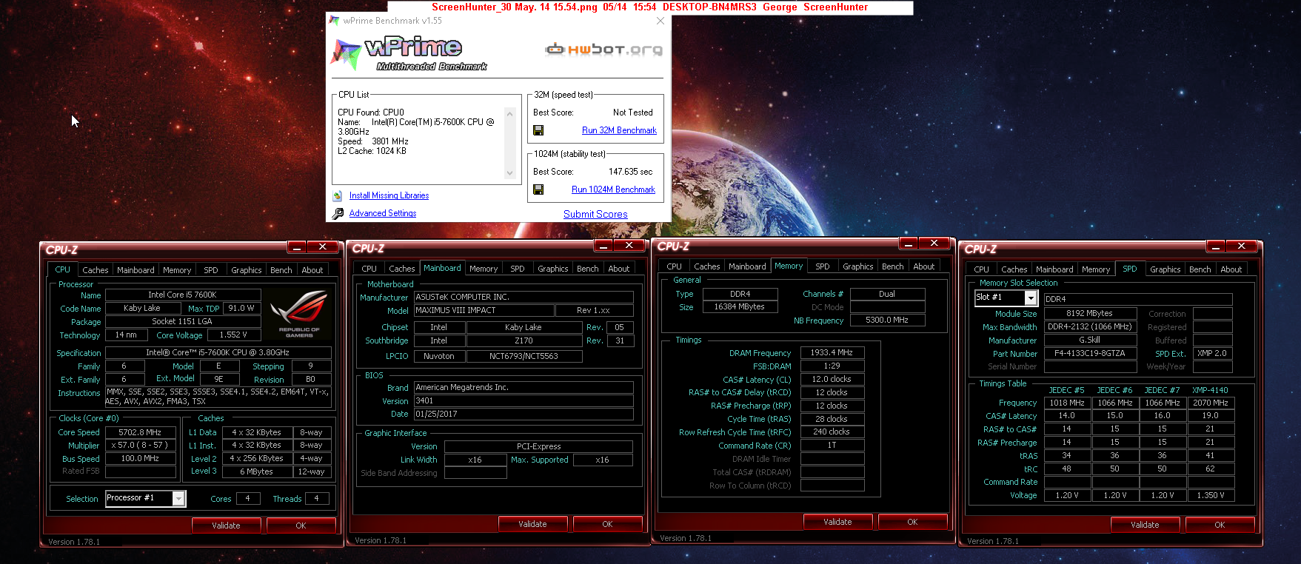Click OK in CPU-Z Mainboard window

click(607, 524)
